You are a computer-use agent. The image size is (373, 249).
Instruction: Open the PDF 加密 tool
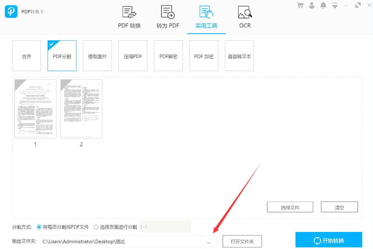click(204, 56)
